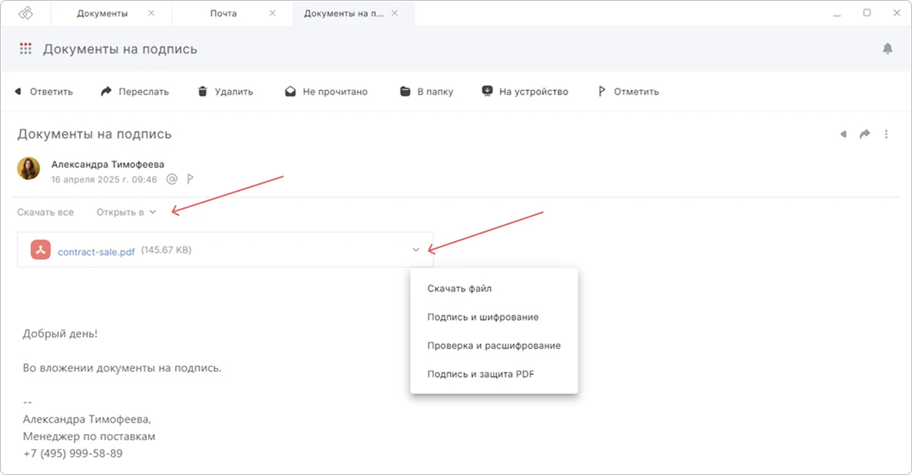The width and height of the screenshot is (912, 475).
Task: Expand the Открыть в dropdown
Action: (126, 212)
